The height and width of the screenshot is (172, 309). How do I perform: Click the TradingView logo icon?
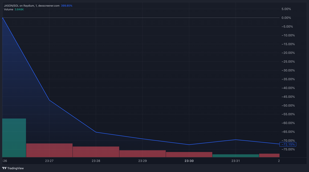click(4, 168)
